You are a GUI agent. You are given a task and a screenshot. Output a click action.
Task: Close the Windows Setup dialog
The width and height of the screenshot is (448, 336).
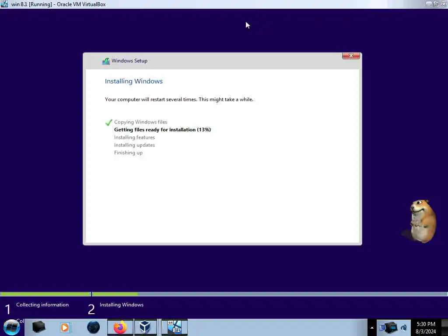(351, 56)
